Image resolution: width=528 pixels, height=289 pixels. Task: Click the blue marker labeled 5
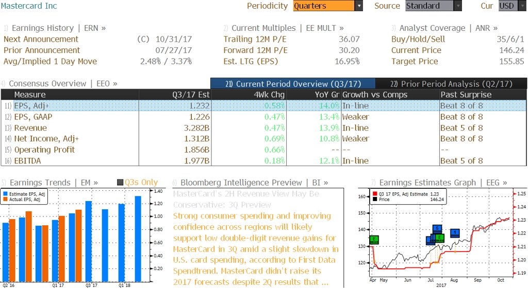pos(437,229)
